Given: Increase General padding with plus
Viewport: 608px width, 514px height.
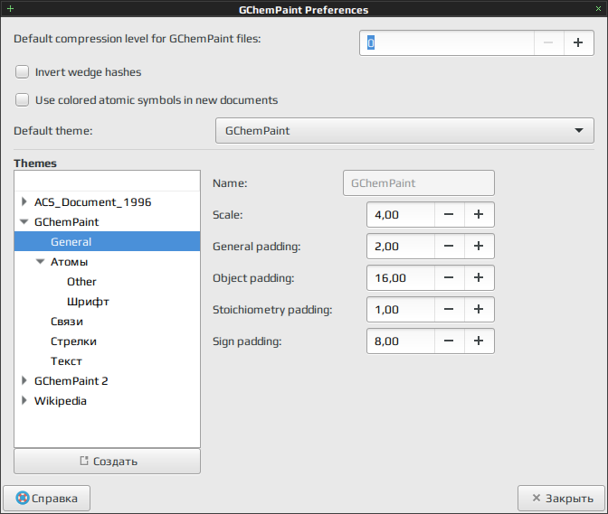Looking at the screenshot, I should click(479, 247).
